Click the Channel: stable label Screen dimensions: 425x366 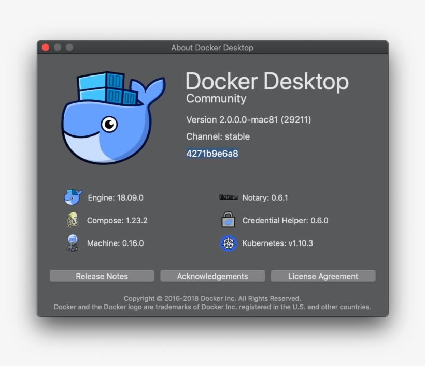click(218, 136)
